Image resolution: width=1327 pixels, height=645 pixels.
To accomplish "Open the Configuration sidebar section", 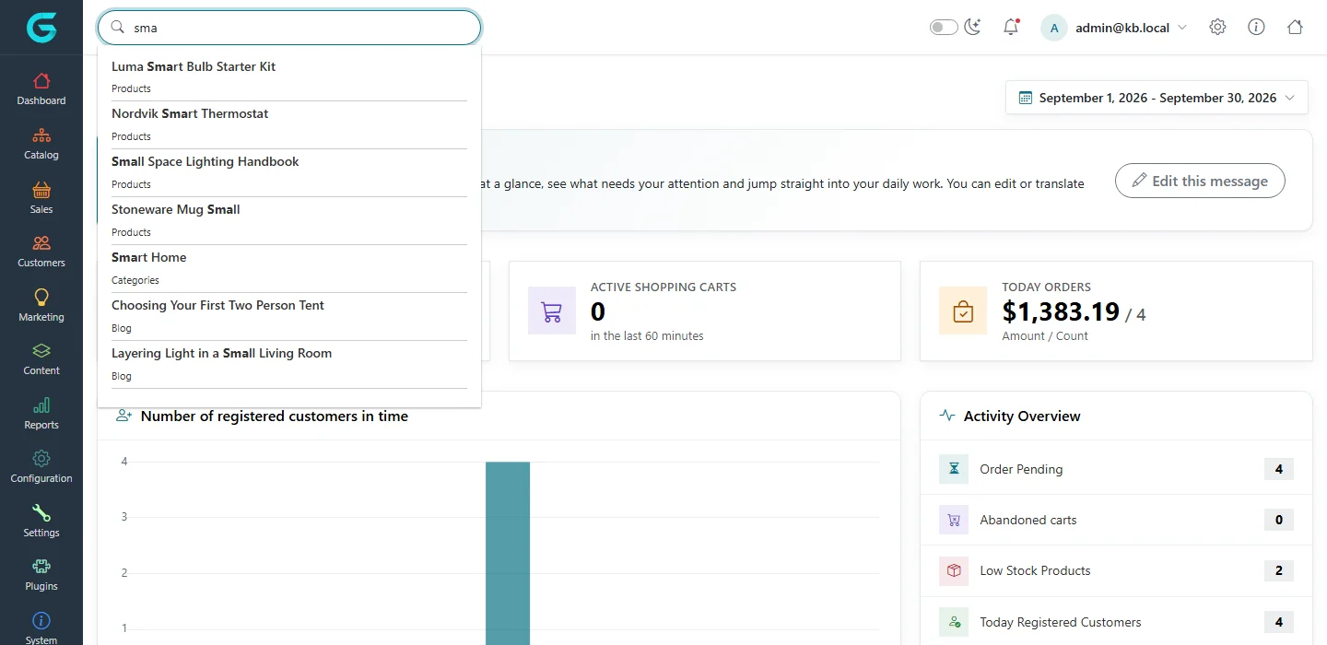I will (x=41, y=467).
